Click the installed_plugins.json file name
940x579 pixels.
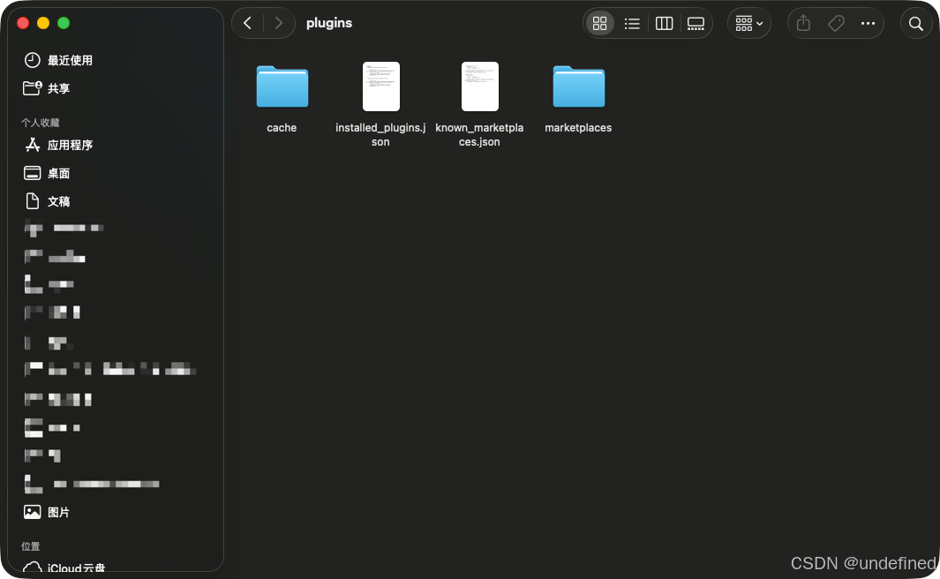pos(380,135)
